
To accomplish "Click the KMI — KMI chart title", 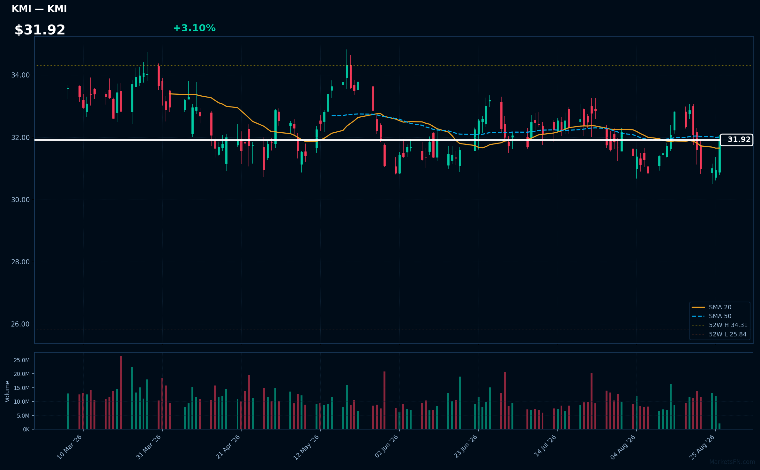I will (x=39, y=9).
